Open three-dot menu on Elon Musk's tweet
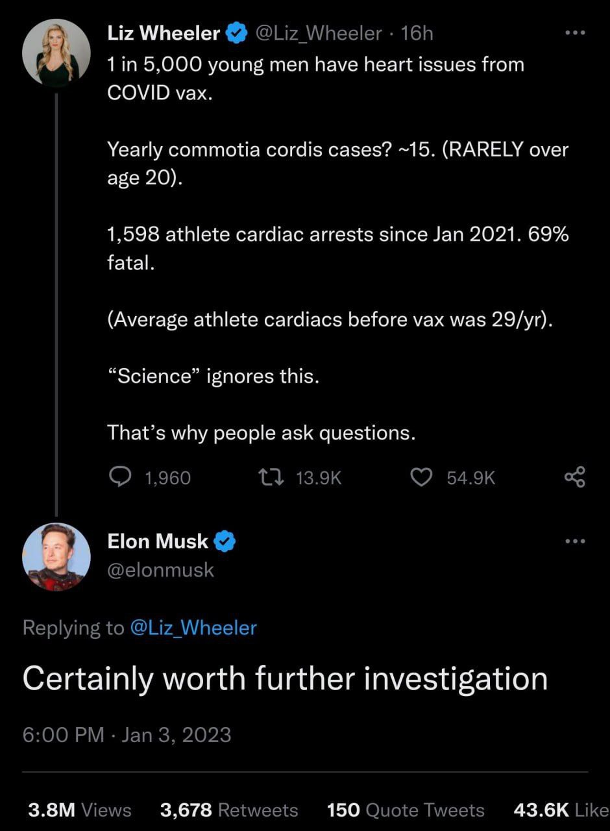Image resolution: width=610 pixels, height=831 pixels. 575,541
